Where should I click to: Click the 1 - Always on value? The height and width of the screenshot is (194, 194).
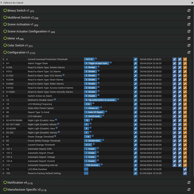tap(91, 108)
